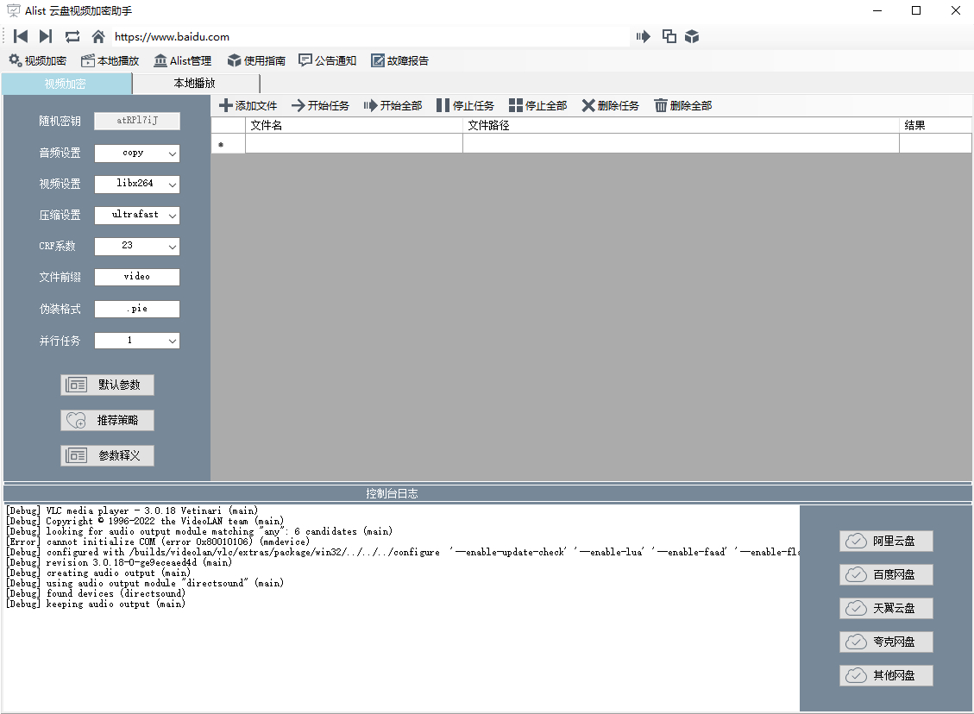Click the 天翼云盘 button
The width and height of the screenshot is (974, 714).
click(x=886, y=609)
